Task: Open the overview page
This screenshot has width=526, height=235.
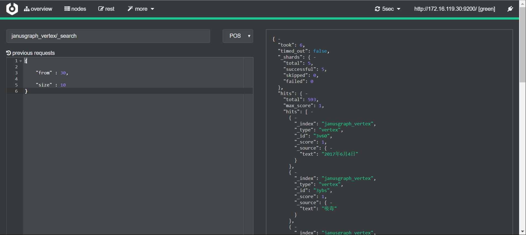Action: (x=38, y=9)
